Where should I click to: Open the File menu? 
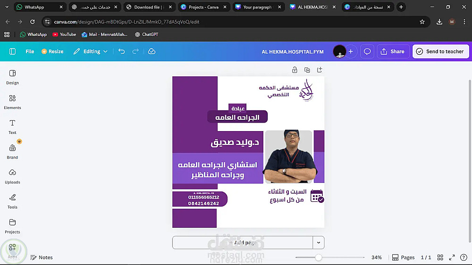pos(30,51)
